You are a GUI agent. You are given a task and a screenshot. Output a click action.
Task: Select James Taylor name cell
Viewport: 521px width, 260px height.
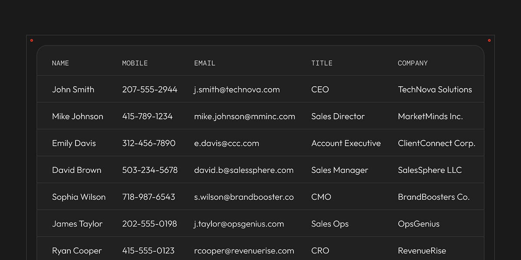77,224
